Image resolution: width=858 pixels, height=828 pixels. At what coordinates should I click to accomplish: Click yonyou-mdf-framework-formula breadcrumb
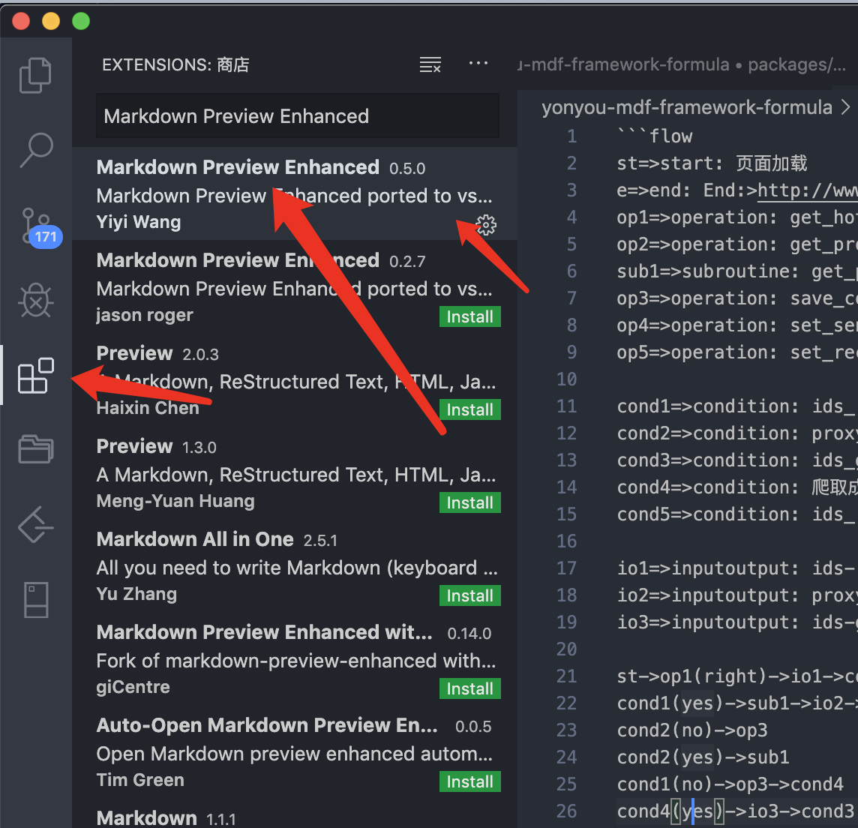coord(687,107)
